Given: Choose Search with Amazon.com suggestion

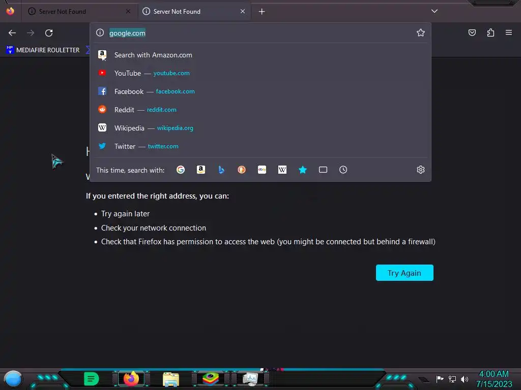Looking at the screenshot, I should point(260,55).
